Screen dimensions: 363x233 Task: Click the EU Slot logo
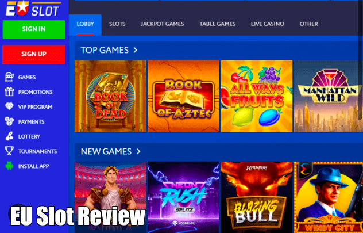point(33,9)
